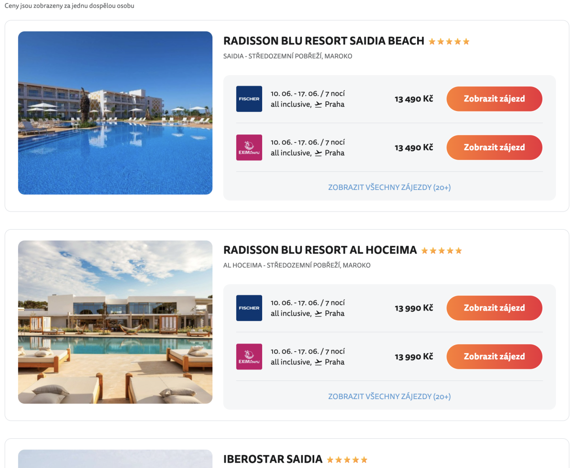The height and width of the screenshot is (468, 574).
Task: Expand all trips for Radisson Blu Saidia Beach
Action: pos(389,188)
